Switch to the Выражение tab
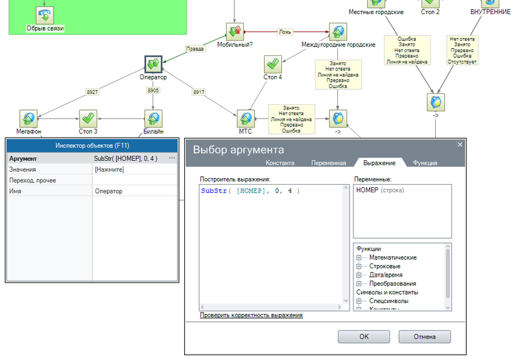This screenshot has height=359, width=515. click(x=379, y=163)
